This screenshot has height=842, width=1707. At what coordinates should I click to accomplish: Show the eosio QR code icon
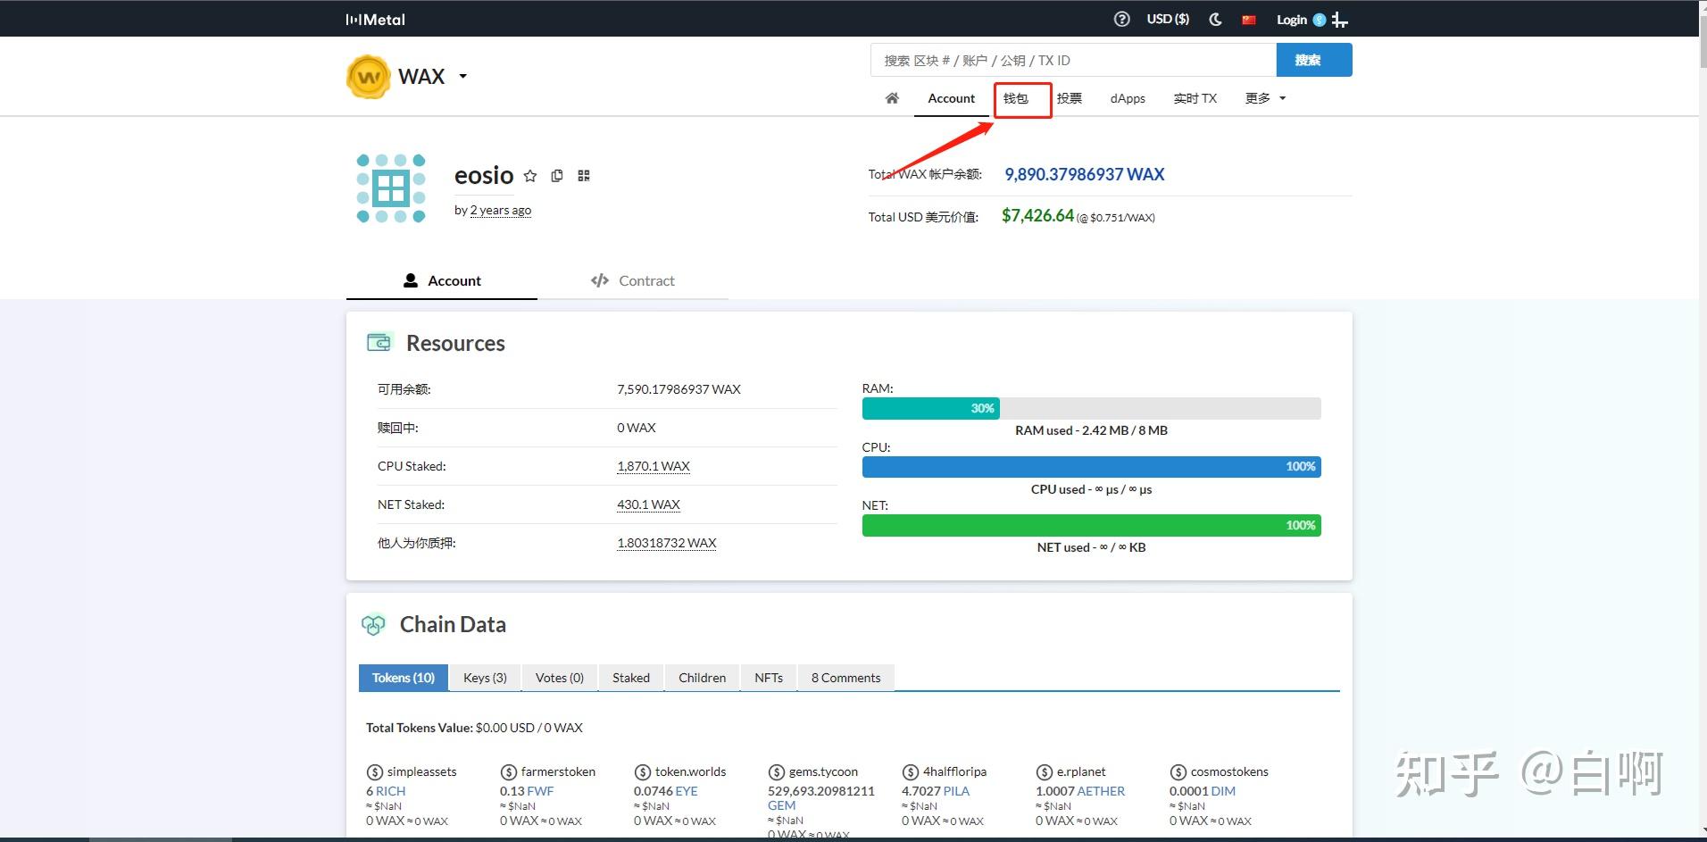(x=584, y=176)
